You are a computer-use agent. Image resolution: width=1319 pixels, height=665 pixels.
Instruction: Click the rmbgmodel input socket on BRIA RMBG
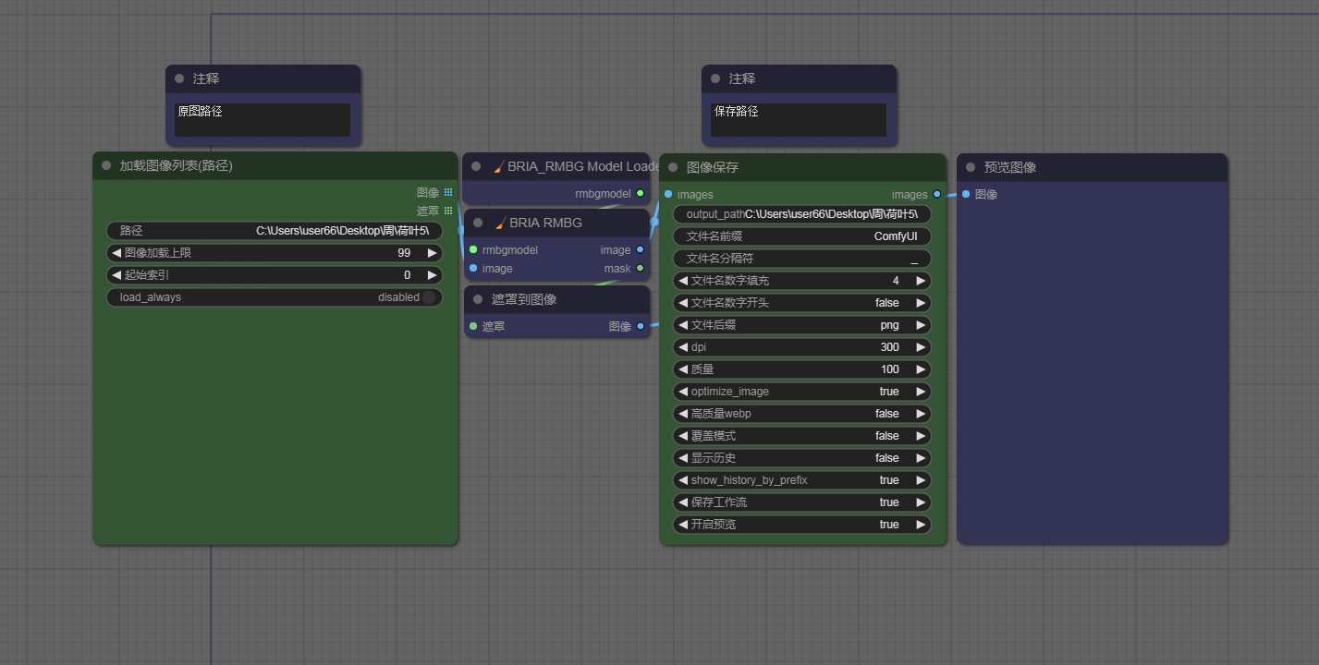pyautogui.click(x=473, y=249)
